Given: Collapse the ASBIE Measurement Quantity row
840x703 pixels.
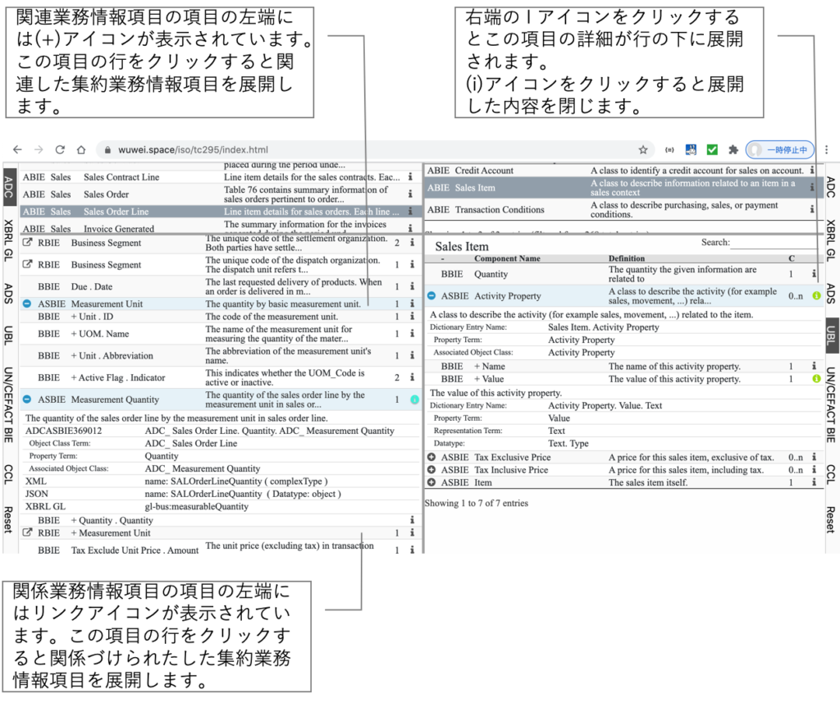Looking at the screenshot, I should click(27, 399).
